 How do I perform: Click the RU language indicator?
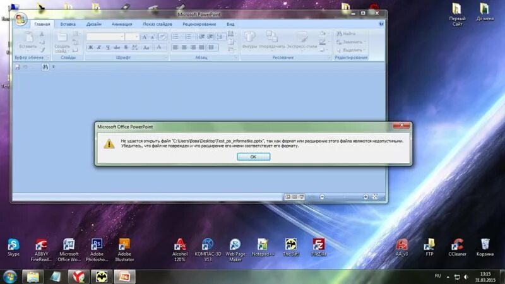pos(437,276)
